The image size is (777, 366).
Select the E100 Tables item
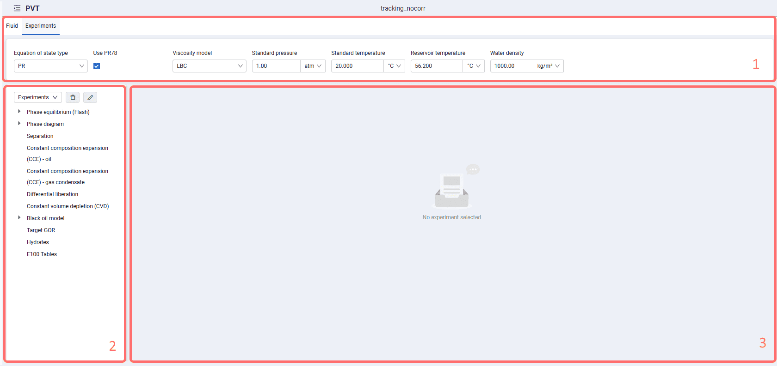tap(42, 254)
